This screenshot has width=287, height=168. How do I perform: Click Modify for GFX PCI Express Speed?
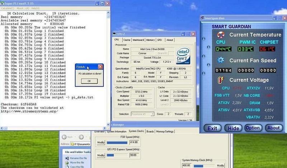point(101,155)
